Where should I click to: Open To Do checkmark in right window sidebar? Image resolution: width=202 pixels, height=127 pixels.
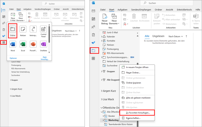[93, 43]
